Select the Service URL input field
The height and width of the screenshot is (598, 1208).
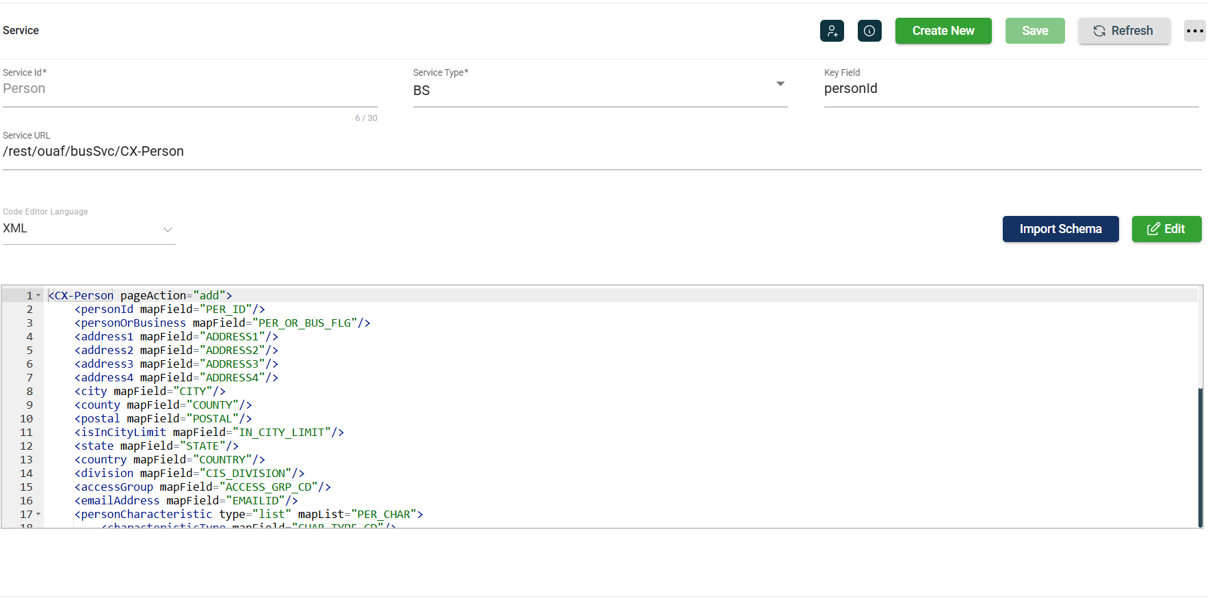tap(601, 152)
